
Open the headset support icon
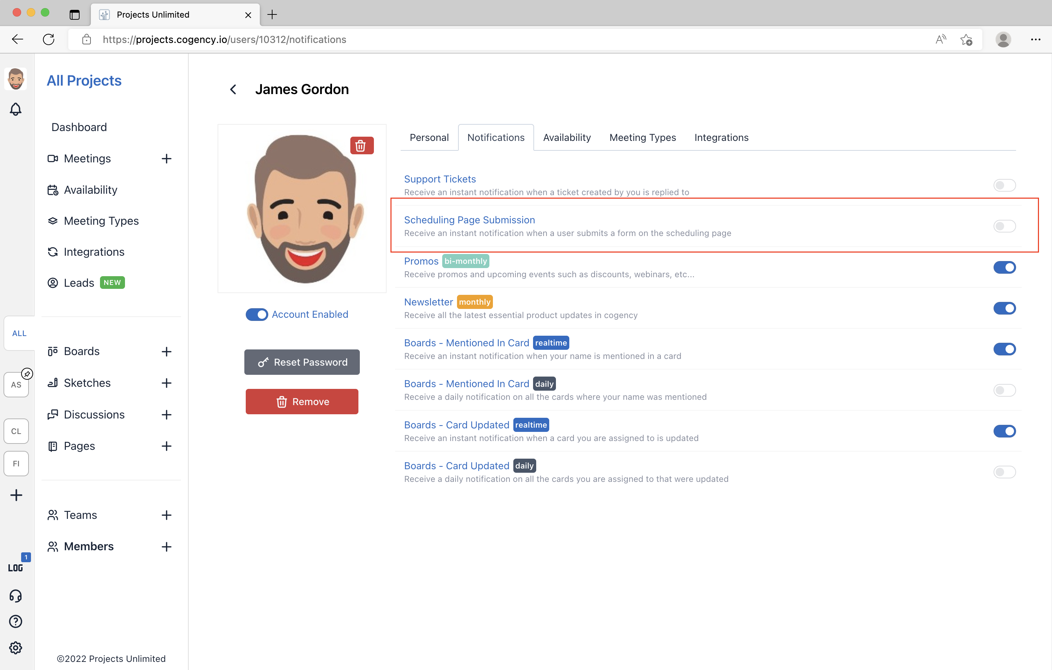(x=16, y=596)
